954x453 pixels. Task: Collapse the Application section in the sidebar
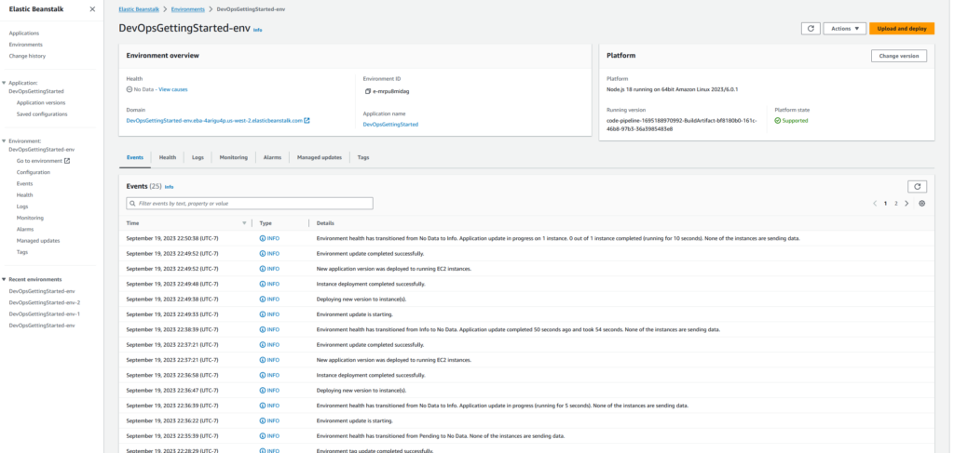click(4, 83)
